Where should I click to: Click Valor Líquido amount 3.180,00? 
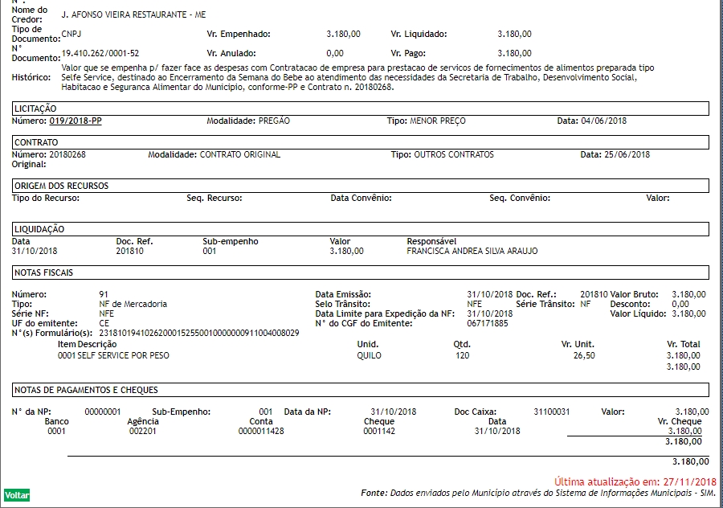[x=688, y=313]
